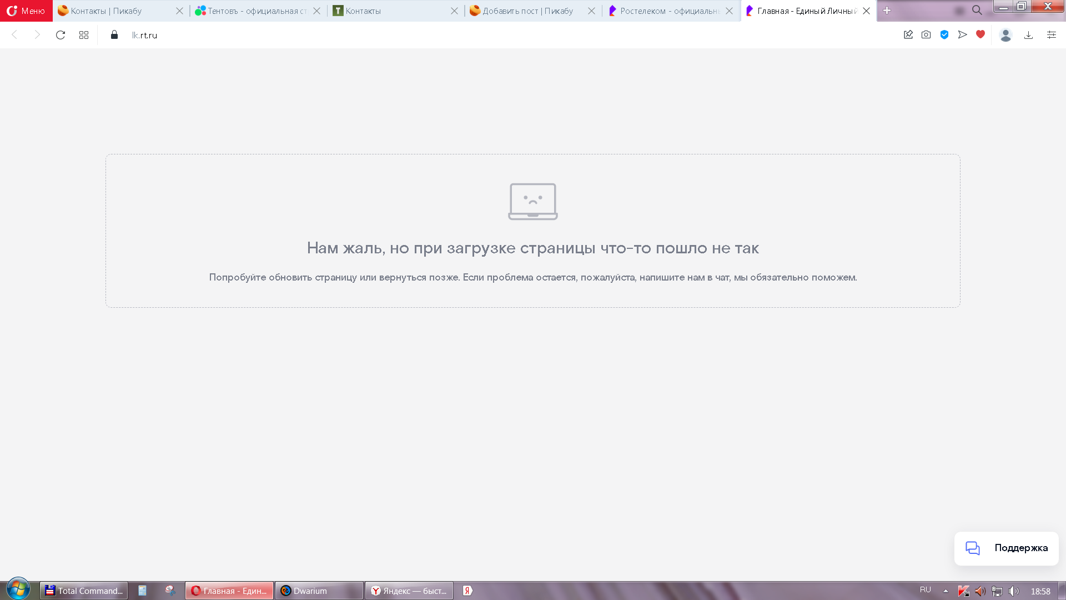The height and width of the screenshot is (600, 1066).
Task: Minimize the Opera window
Action: pyautogui.click(x=1003, y=7)
